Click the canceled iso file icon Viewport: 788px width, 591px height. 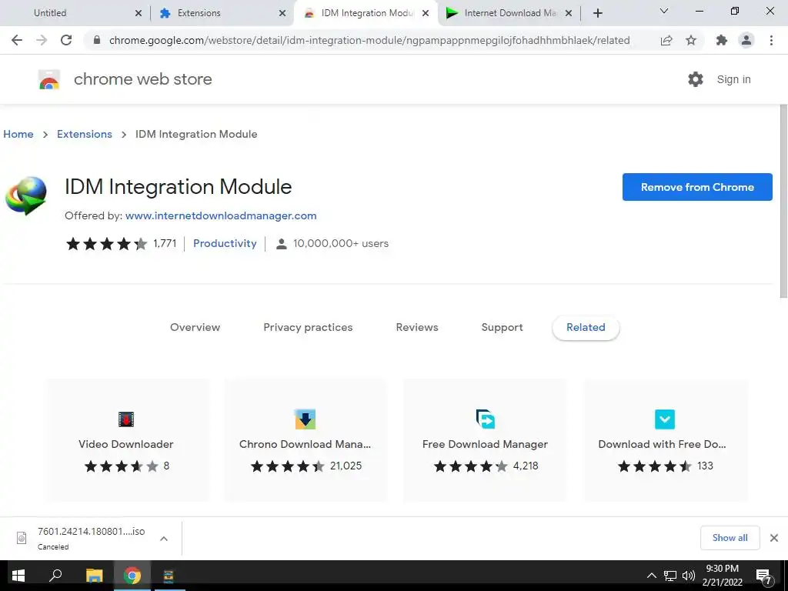click(x=22, y=538)
